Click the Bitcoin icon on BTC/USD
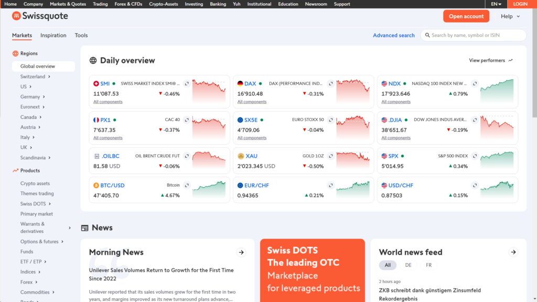537x302 pixels. 96,185
